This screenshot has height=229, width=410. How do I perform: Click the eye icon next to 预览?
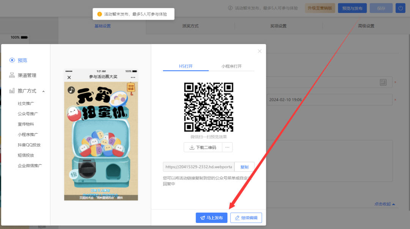[12, 60]
